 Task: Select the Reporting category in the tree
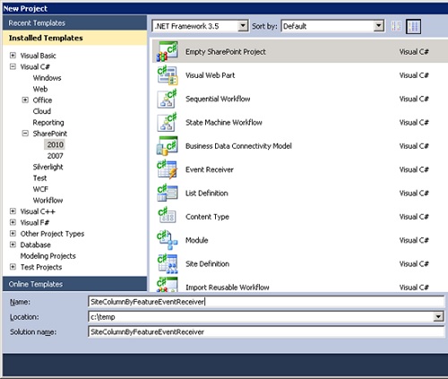click(x=48, y=123)
